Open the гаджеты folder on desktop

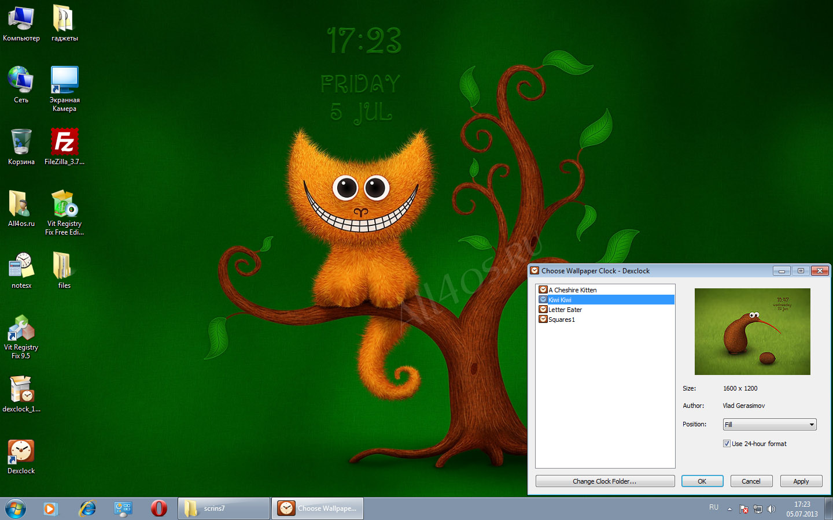[x=64, y=24]
